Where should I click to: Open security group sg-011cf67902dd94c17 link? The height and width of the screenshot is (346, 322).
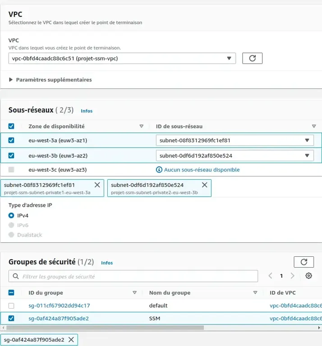59,305
